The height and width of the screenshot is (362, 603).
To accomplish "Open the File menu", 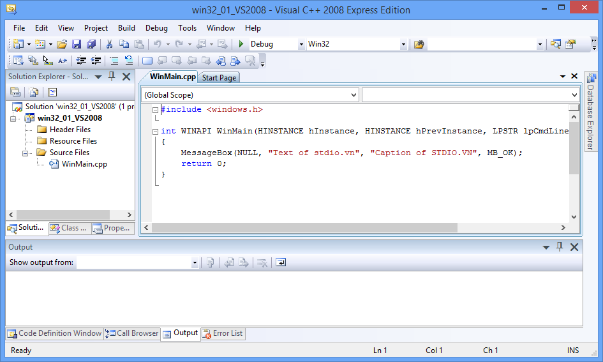I will click(x=19, y=28).
